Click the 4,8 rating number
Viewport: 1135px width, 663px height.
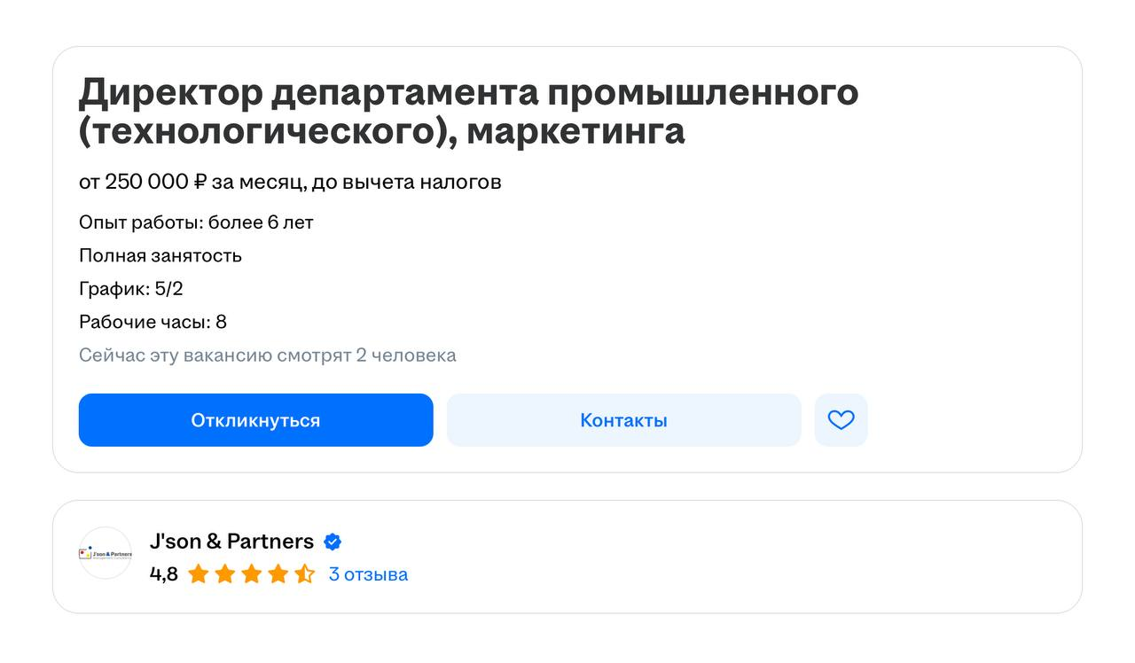click(x=163, y=574)
